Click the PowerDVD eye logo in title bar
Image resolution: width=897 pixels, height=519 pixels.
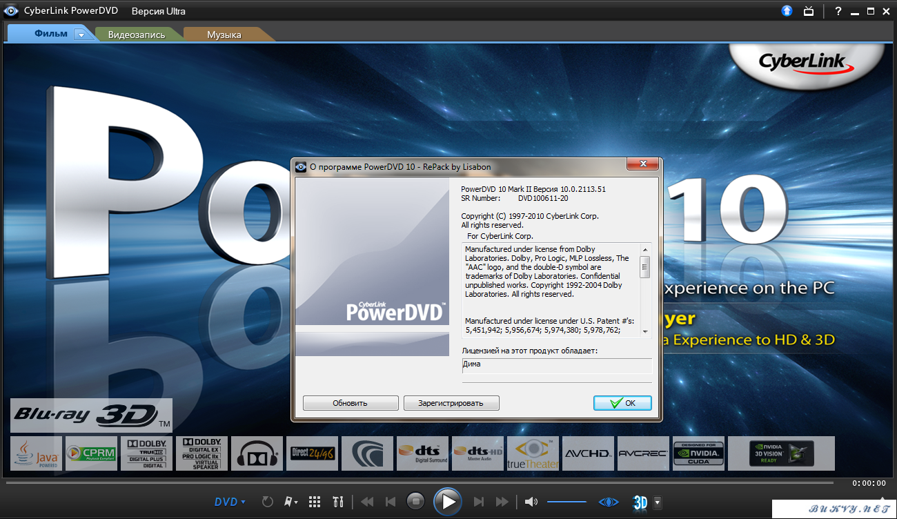(x=10, y=11)
